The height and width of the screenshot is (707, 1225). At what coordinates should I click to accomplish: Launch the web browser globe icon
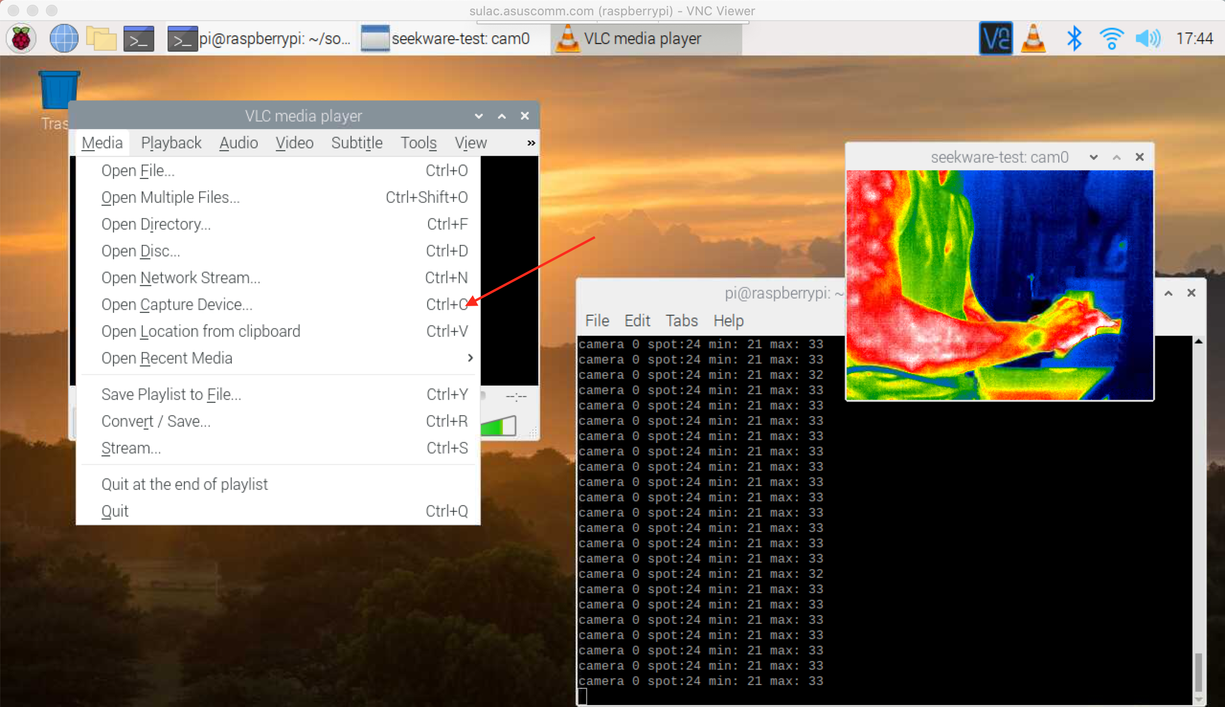(64, 38)
